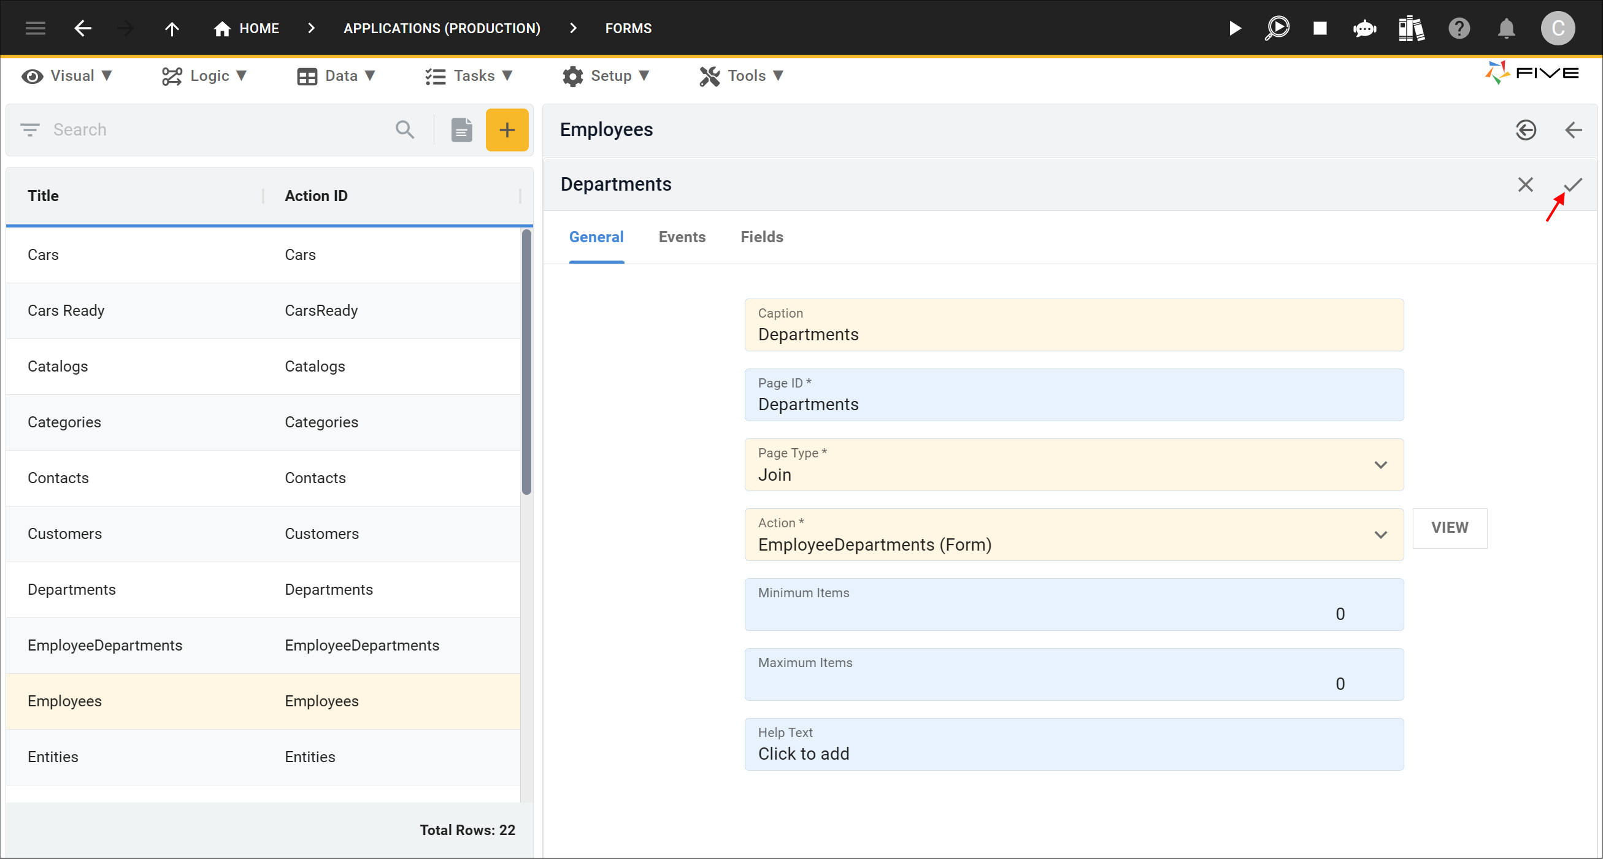Viewport: 1603px width, 859px height.
Task: Run with inspector (magnifier play icon)
Action: pos(1277,28)
